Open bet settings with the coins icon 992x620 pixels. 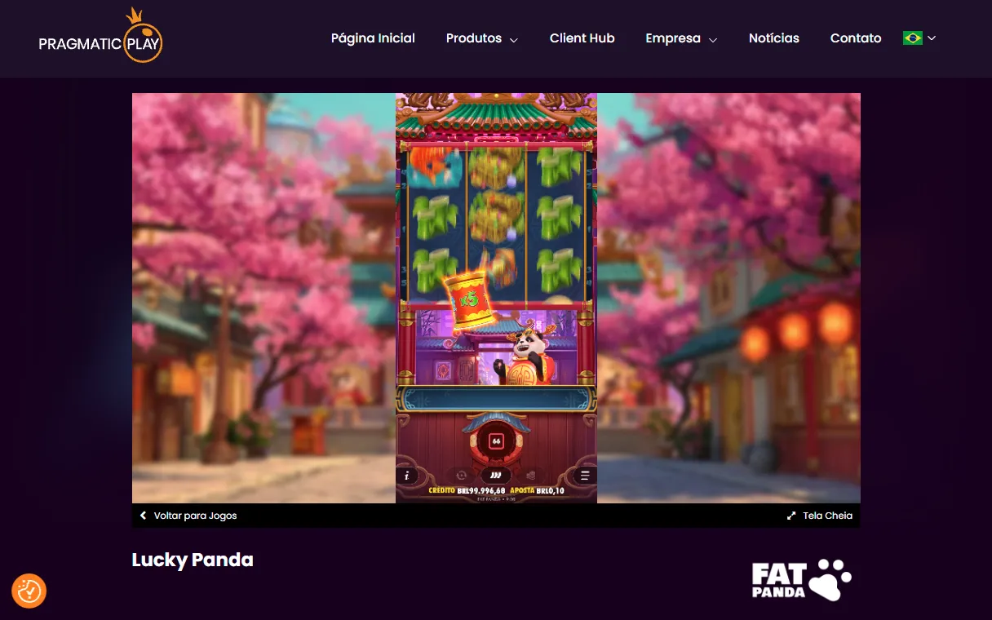(530, 475)
